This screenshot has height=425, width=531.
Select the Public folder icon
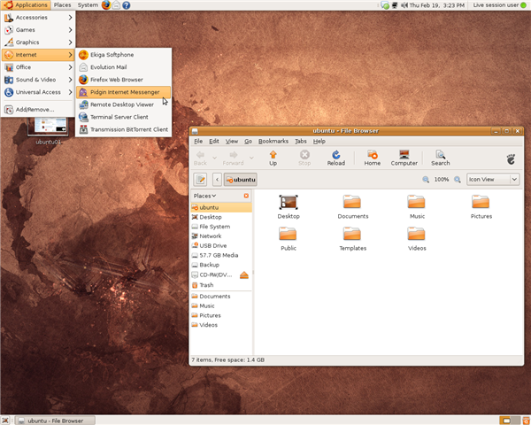tap(288, 234)
